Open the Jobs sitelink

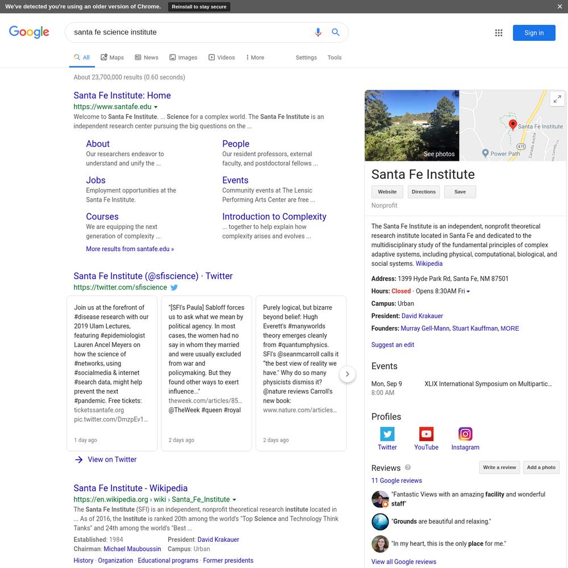pos(95,180)
